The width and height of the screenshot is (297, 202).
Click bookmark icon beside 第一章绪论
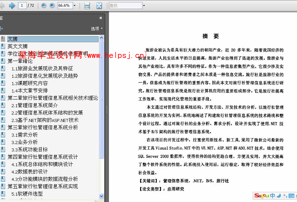click(x=3, y=61)
